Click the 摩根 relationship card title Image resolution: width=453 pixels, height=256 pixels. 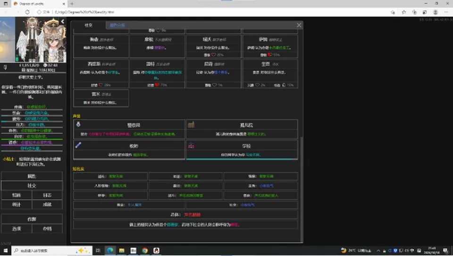click(x=149, y=39)
